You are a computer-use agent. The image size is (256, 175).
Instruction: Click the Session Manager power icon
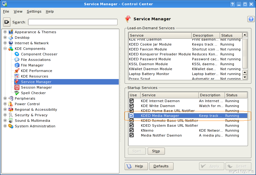(x=17, y=87)
